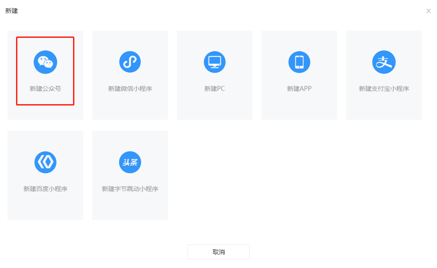Select the 新建APP label text

pos(299,89)
